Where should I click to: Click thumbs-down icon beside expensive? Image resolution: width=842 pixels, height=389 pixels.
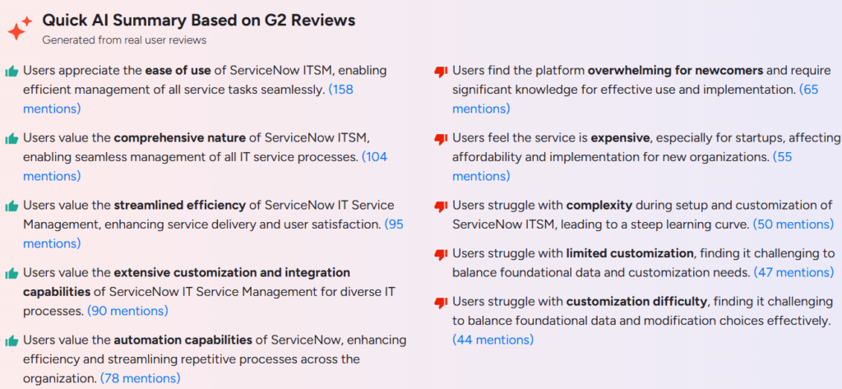[441, 140]
